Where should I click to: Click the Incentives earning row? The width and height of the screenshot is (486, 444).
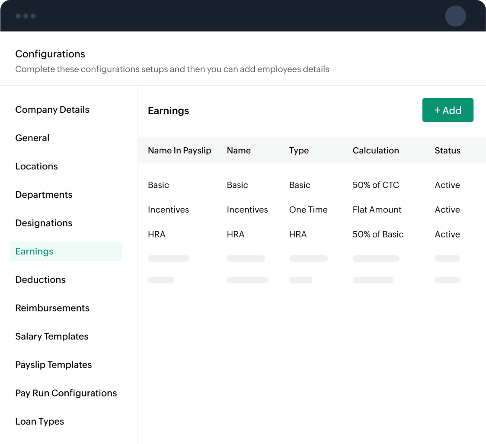pos(168,209)
